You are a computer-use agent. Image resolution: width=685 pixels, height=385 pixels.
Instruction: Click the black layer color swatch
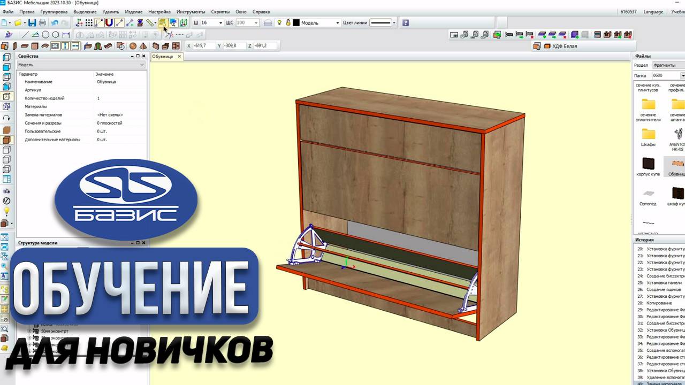click(x=296, y=23)
